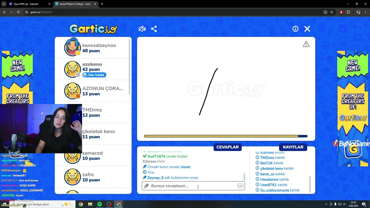
Task: Expand the hidden system tray icons
Action: (326, 204)
